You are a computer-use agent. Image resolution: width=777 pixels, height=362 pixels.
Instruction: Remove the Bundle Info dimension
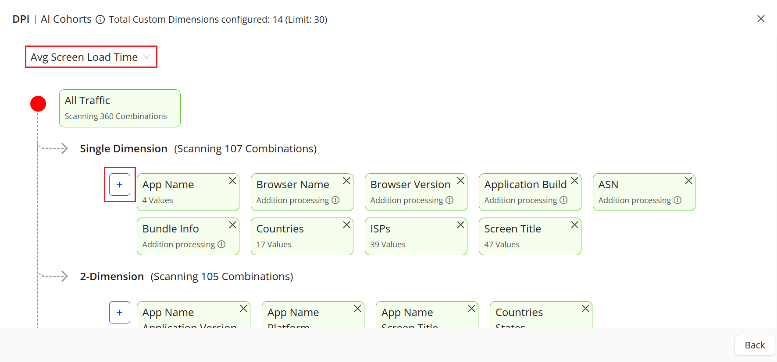[233, 225]
